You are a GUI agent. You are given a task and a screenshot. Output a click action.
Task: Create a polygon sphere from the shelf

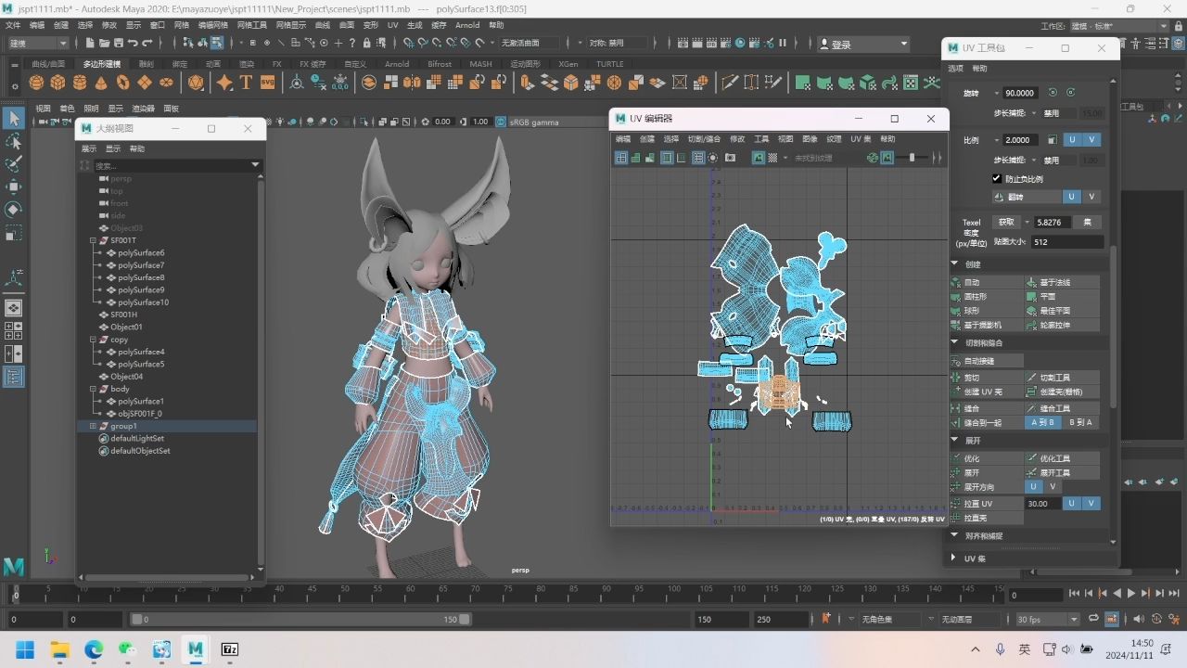36,83
